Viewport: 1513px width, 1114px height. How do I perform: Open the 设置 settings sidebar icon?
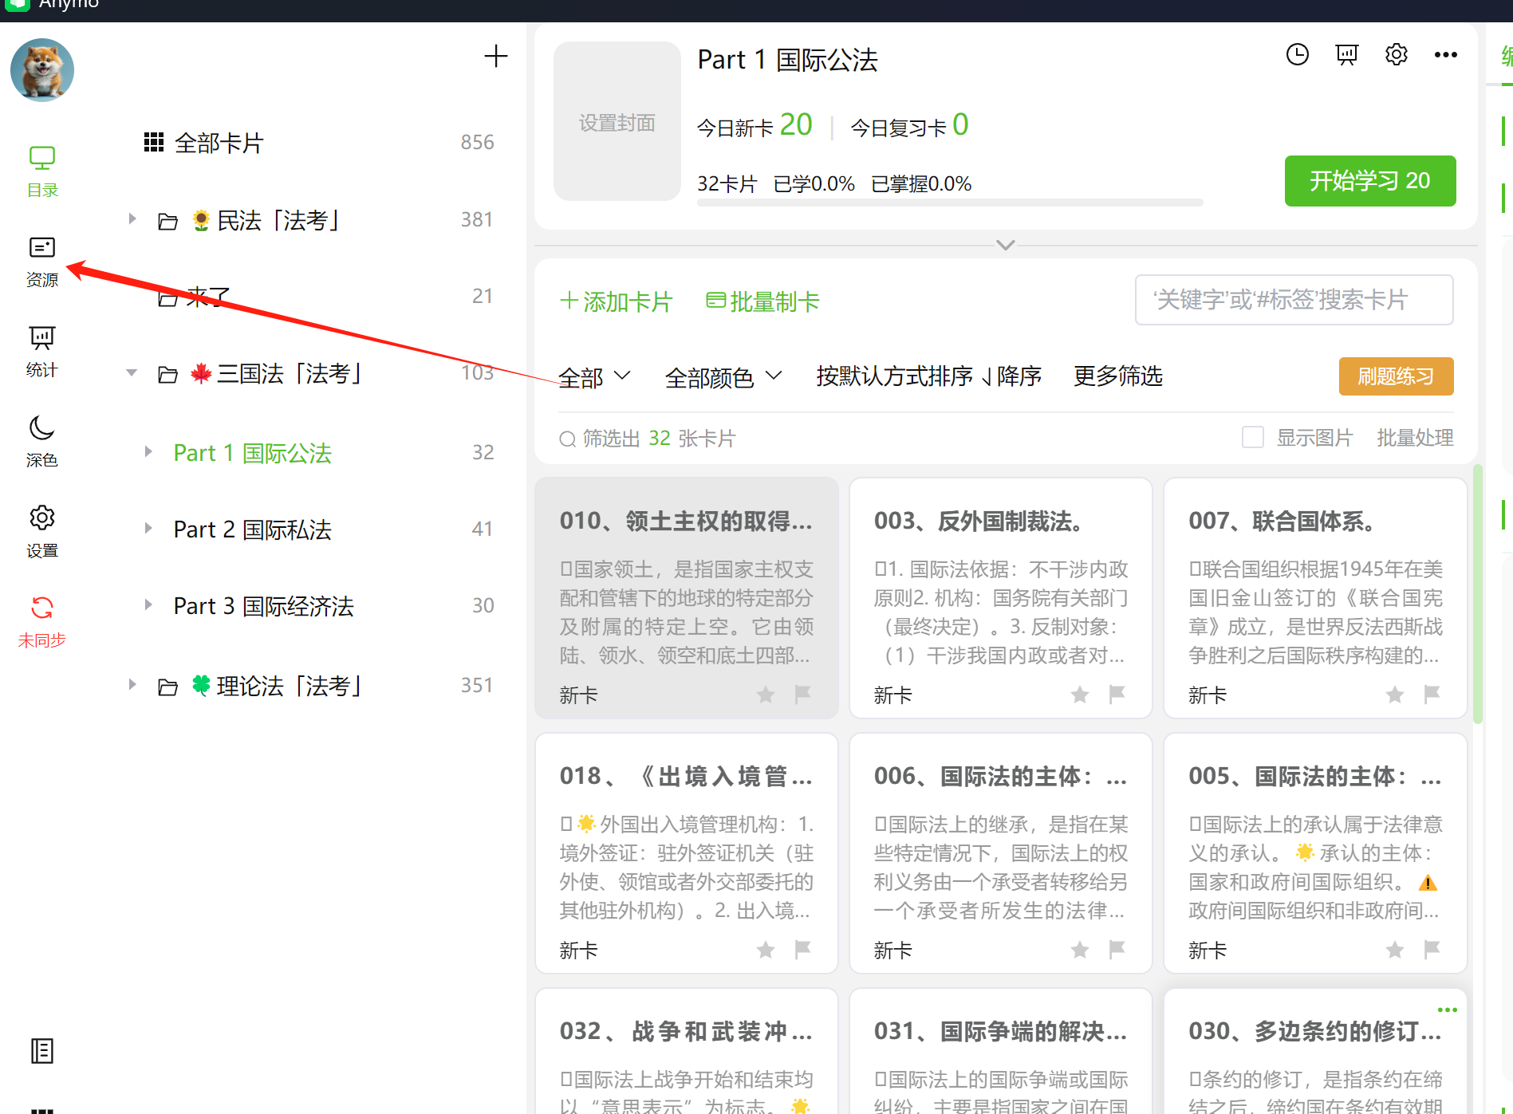pos(42,531)
